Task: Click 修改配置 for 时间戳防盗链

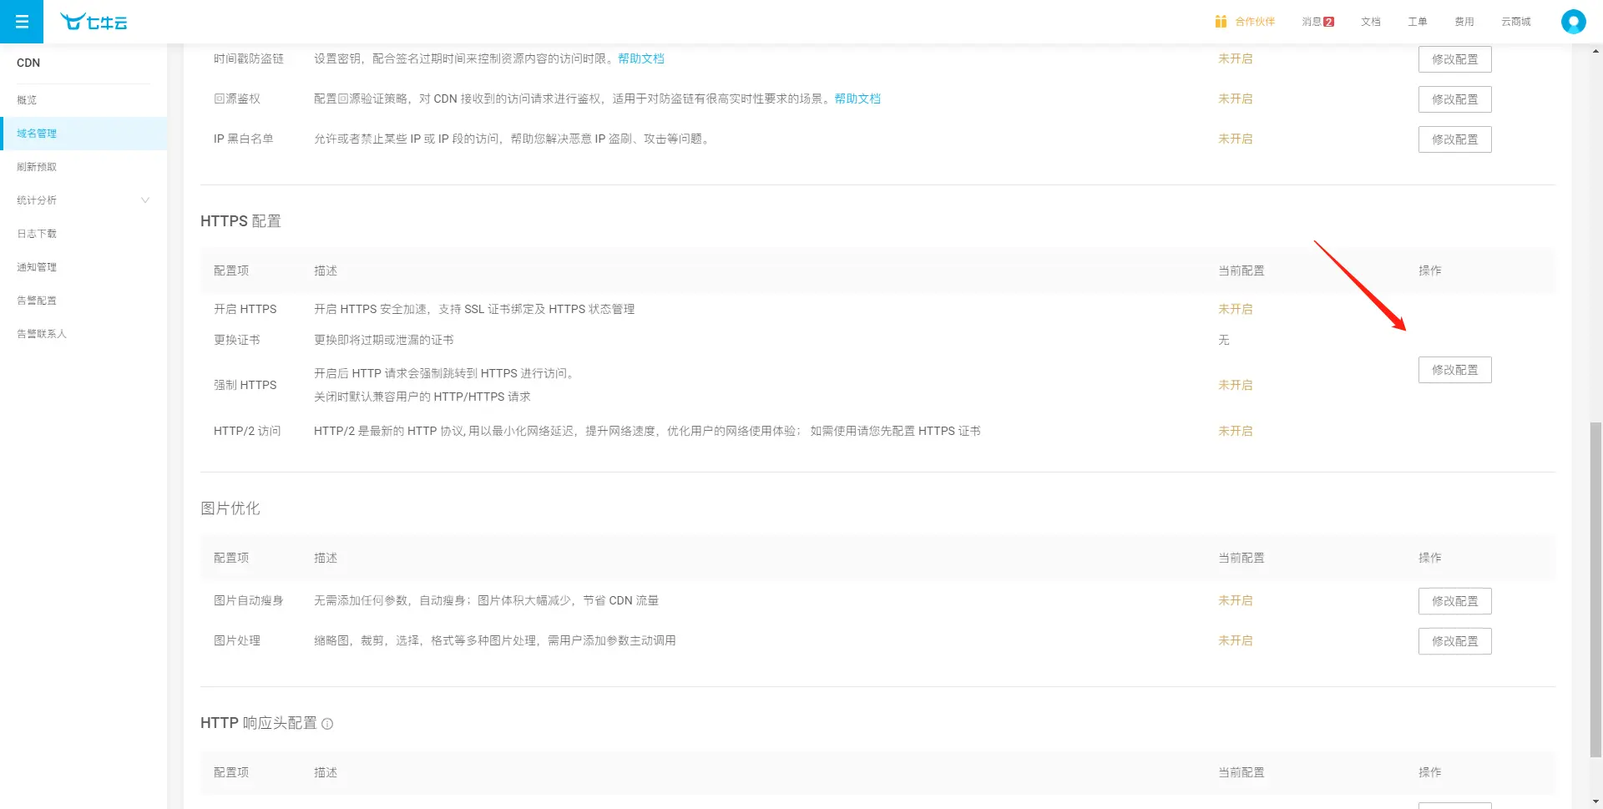Action: (x=1454, y=59)
